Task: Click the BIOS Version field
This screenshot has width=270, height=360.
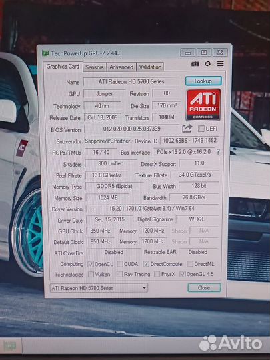Action: click(x=132, y=129)
